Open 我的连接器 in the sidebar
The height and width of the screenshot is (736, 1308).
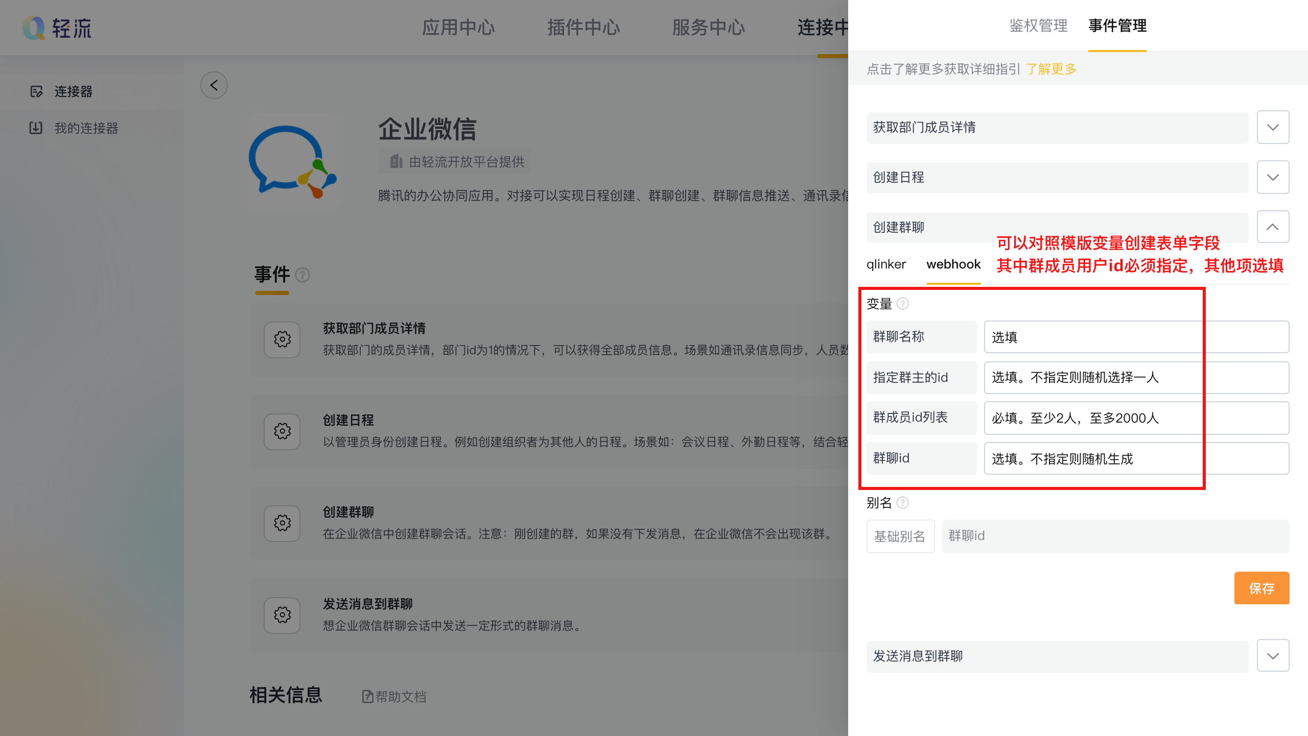[86, 128]
